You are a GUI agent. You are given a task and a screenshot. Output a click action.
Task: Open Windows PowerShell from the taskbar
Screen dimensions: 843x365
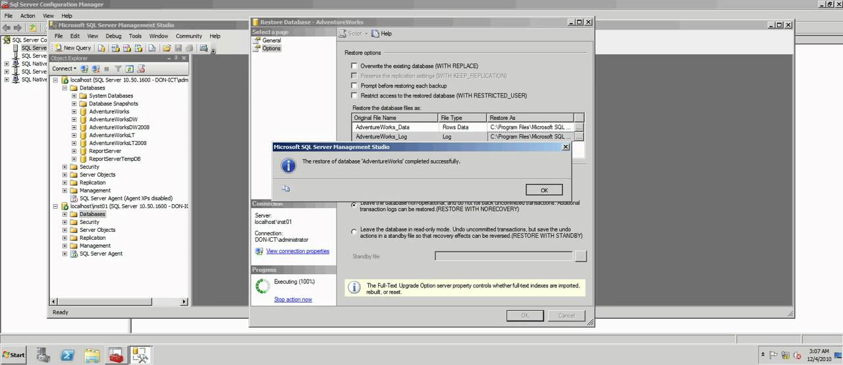click(68, 355)
